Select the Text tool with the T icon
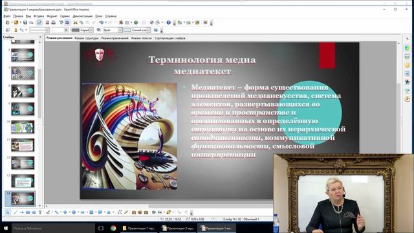This screenshot has width=414, height=233. point(40,212)
